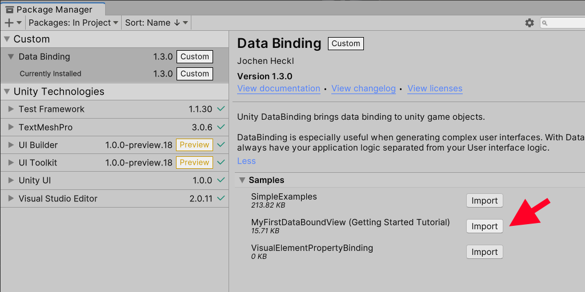The width and height of the screenshot is (585, 292).
Task: Import the SimpleExamples sample
Action: tap(484, 201)
